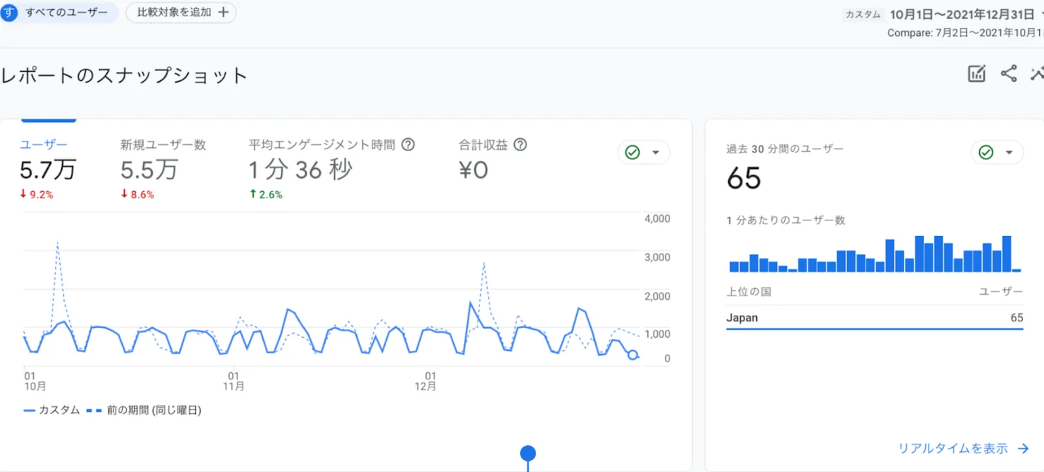Click the circular endpoint marker on chart line
The width and height of the screenshot is (1044, 472).
(632, 355)
